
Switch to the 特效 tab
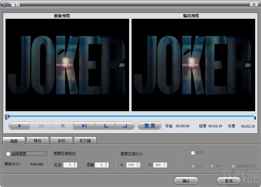pyautogui.click(x=38, y=141)
